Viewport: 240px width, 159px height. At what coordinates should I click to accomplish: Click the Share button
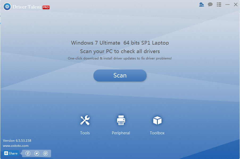11,153
